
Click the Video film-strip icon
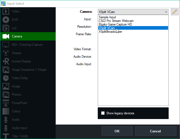pos(6,11)
